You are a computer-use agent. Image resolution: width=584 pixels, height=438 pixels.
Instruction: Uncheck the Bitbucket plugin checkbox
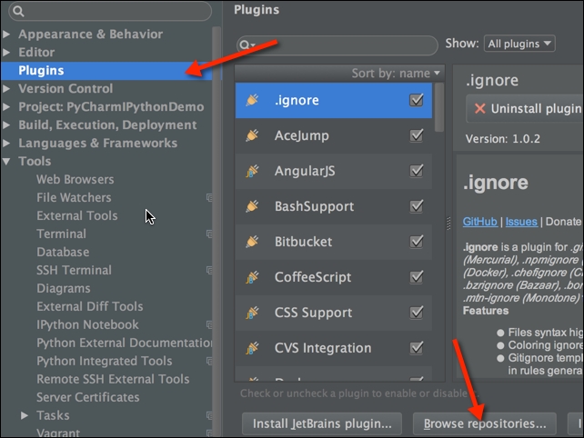(x=417, y=241)
